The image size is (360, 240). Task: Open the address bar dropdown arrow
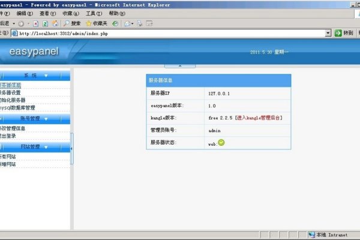coord(328,33)
